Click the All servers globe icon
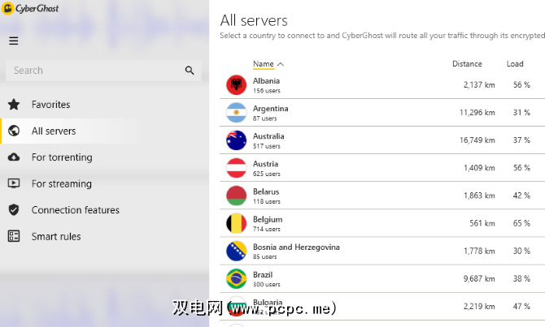This screenshot has height=327, width=545. (x=14, y=131)
